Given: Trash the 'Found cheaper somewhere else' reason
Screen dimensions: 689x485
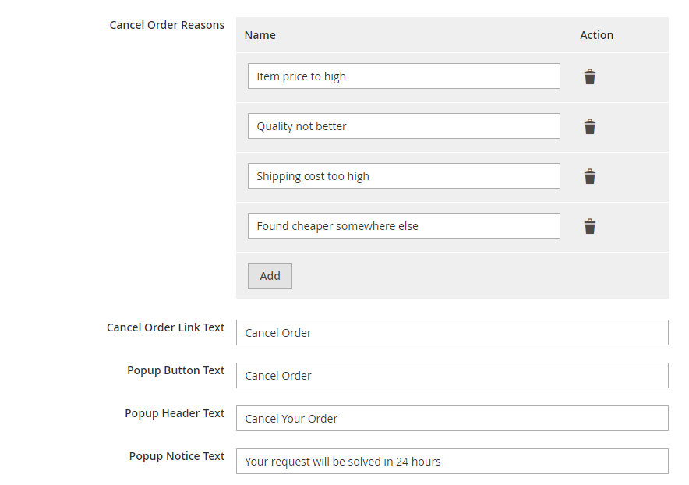Looking at the screenshot, I should (590, 226).
